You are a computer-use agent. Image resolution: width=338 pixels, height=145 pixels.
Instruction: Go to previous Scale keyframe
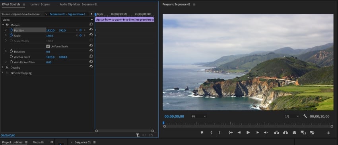[x=76, y=35]
